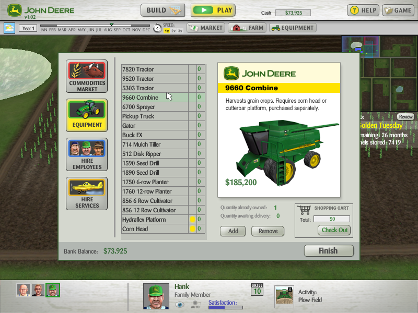Click the month timeline marker
418x313 pixels.
coord(112,24)
